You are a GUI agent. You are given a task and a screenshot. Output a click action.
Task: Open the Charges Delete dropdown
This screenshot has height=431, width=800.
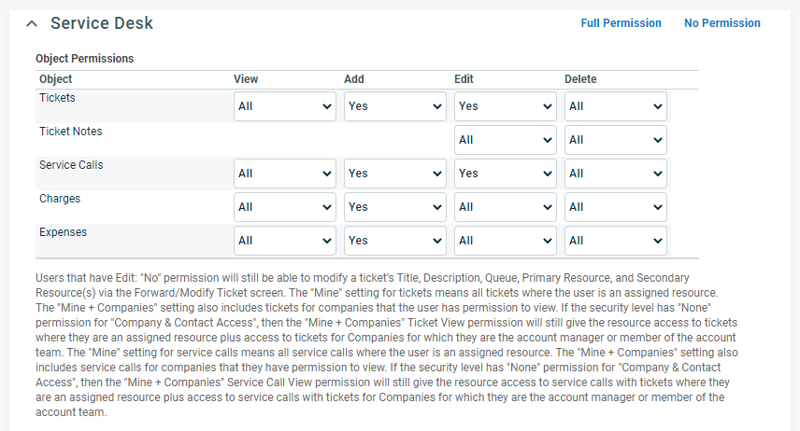click(615, 207)
